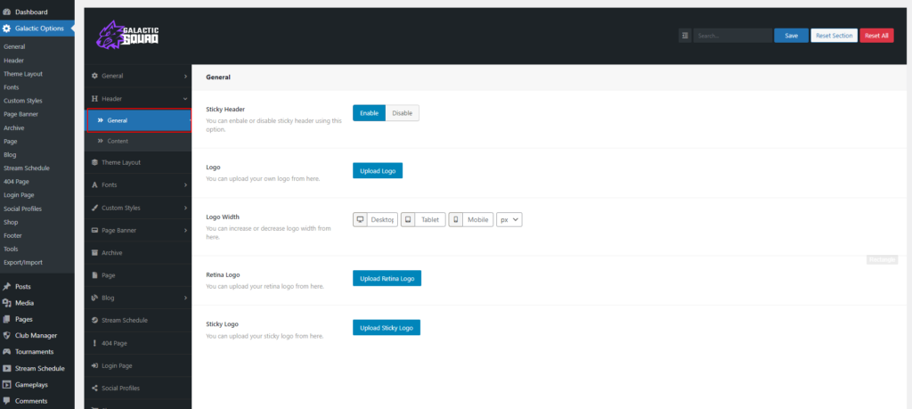This screenshot has width=912, height=409.
Task: Click the Media icon in WordPress sidebar
Action: (6, 303)
